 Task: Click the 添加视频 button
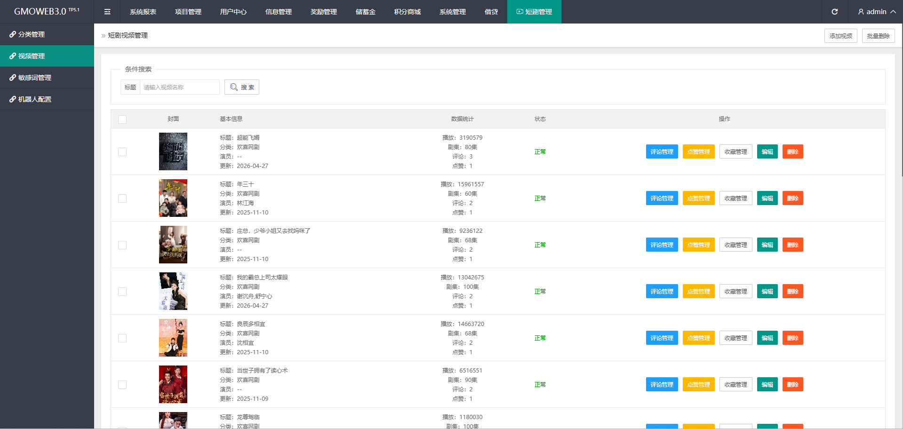[x=840, y=36]
